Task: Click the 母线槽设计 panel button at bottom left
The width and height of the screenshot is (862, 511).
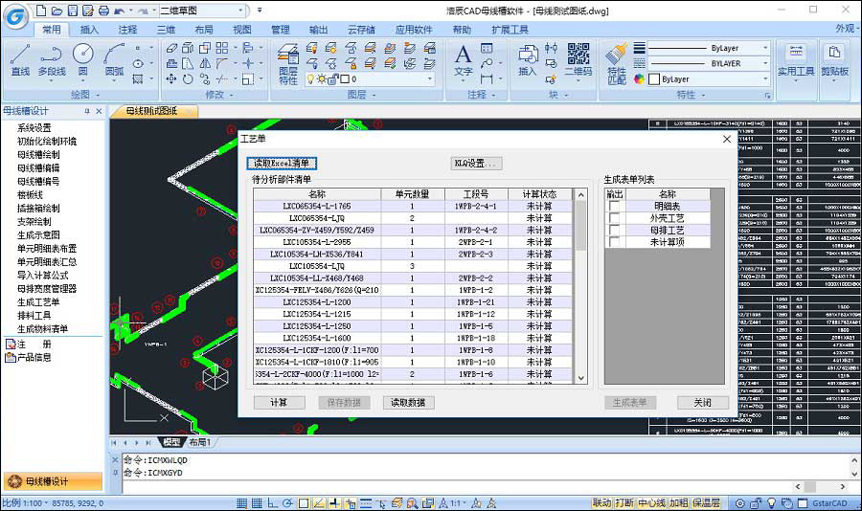Action: pyautogui.click(x=53, y=481)
